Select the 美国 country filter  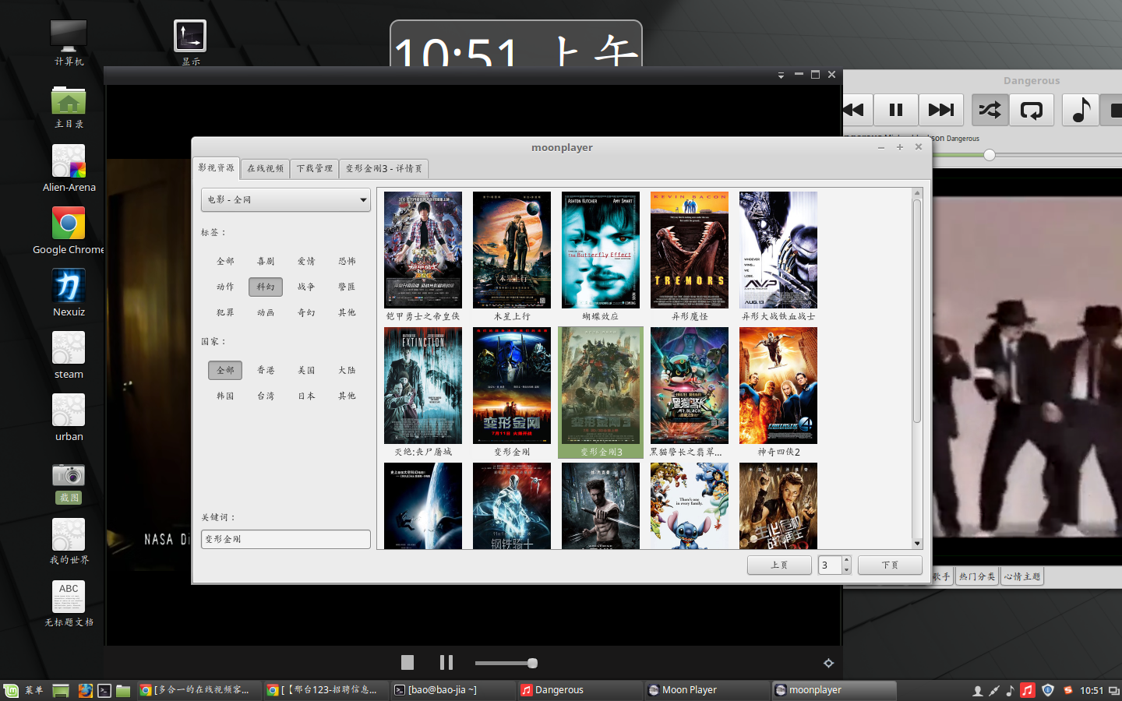click(306, 371)
